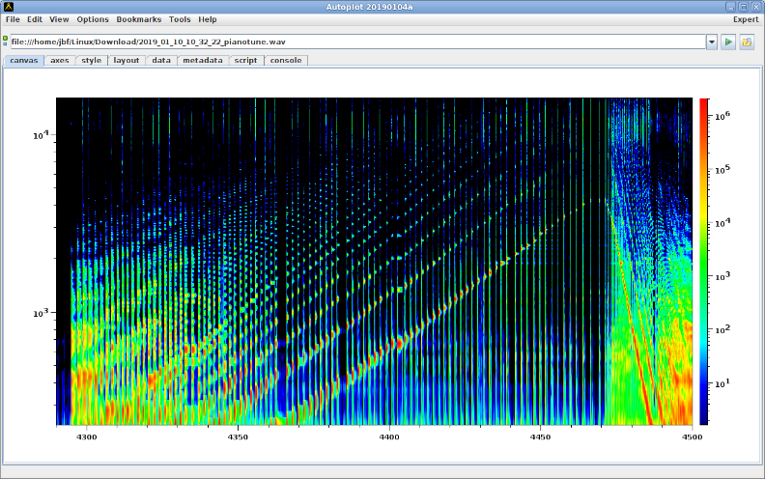Image resolution: width=765 pixels, height=479 pixels.
Task: Switch to the layout tab
Action: [x=127, y=61]
